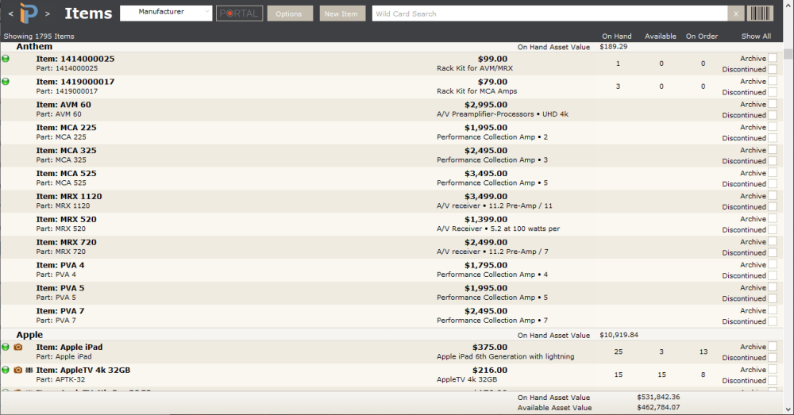
Task: Click the vertical scrollbar thumb
Action: coord(788,54)
